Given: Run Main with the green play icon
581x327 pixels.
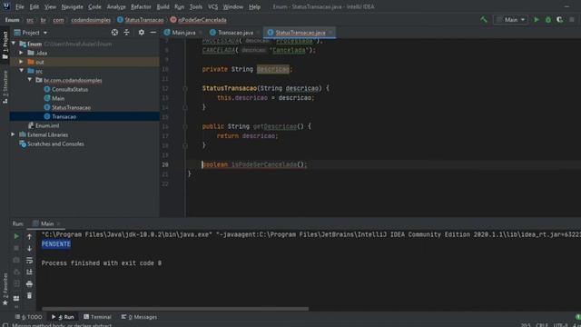Looking at the screenshot, I should [x=537, y=20].
